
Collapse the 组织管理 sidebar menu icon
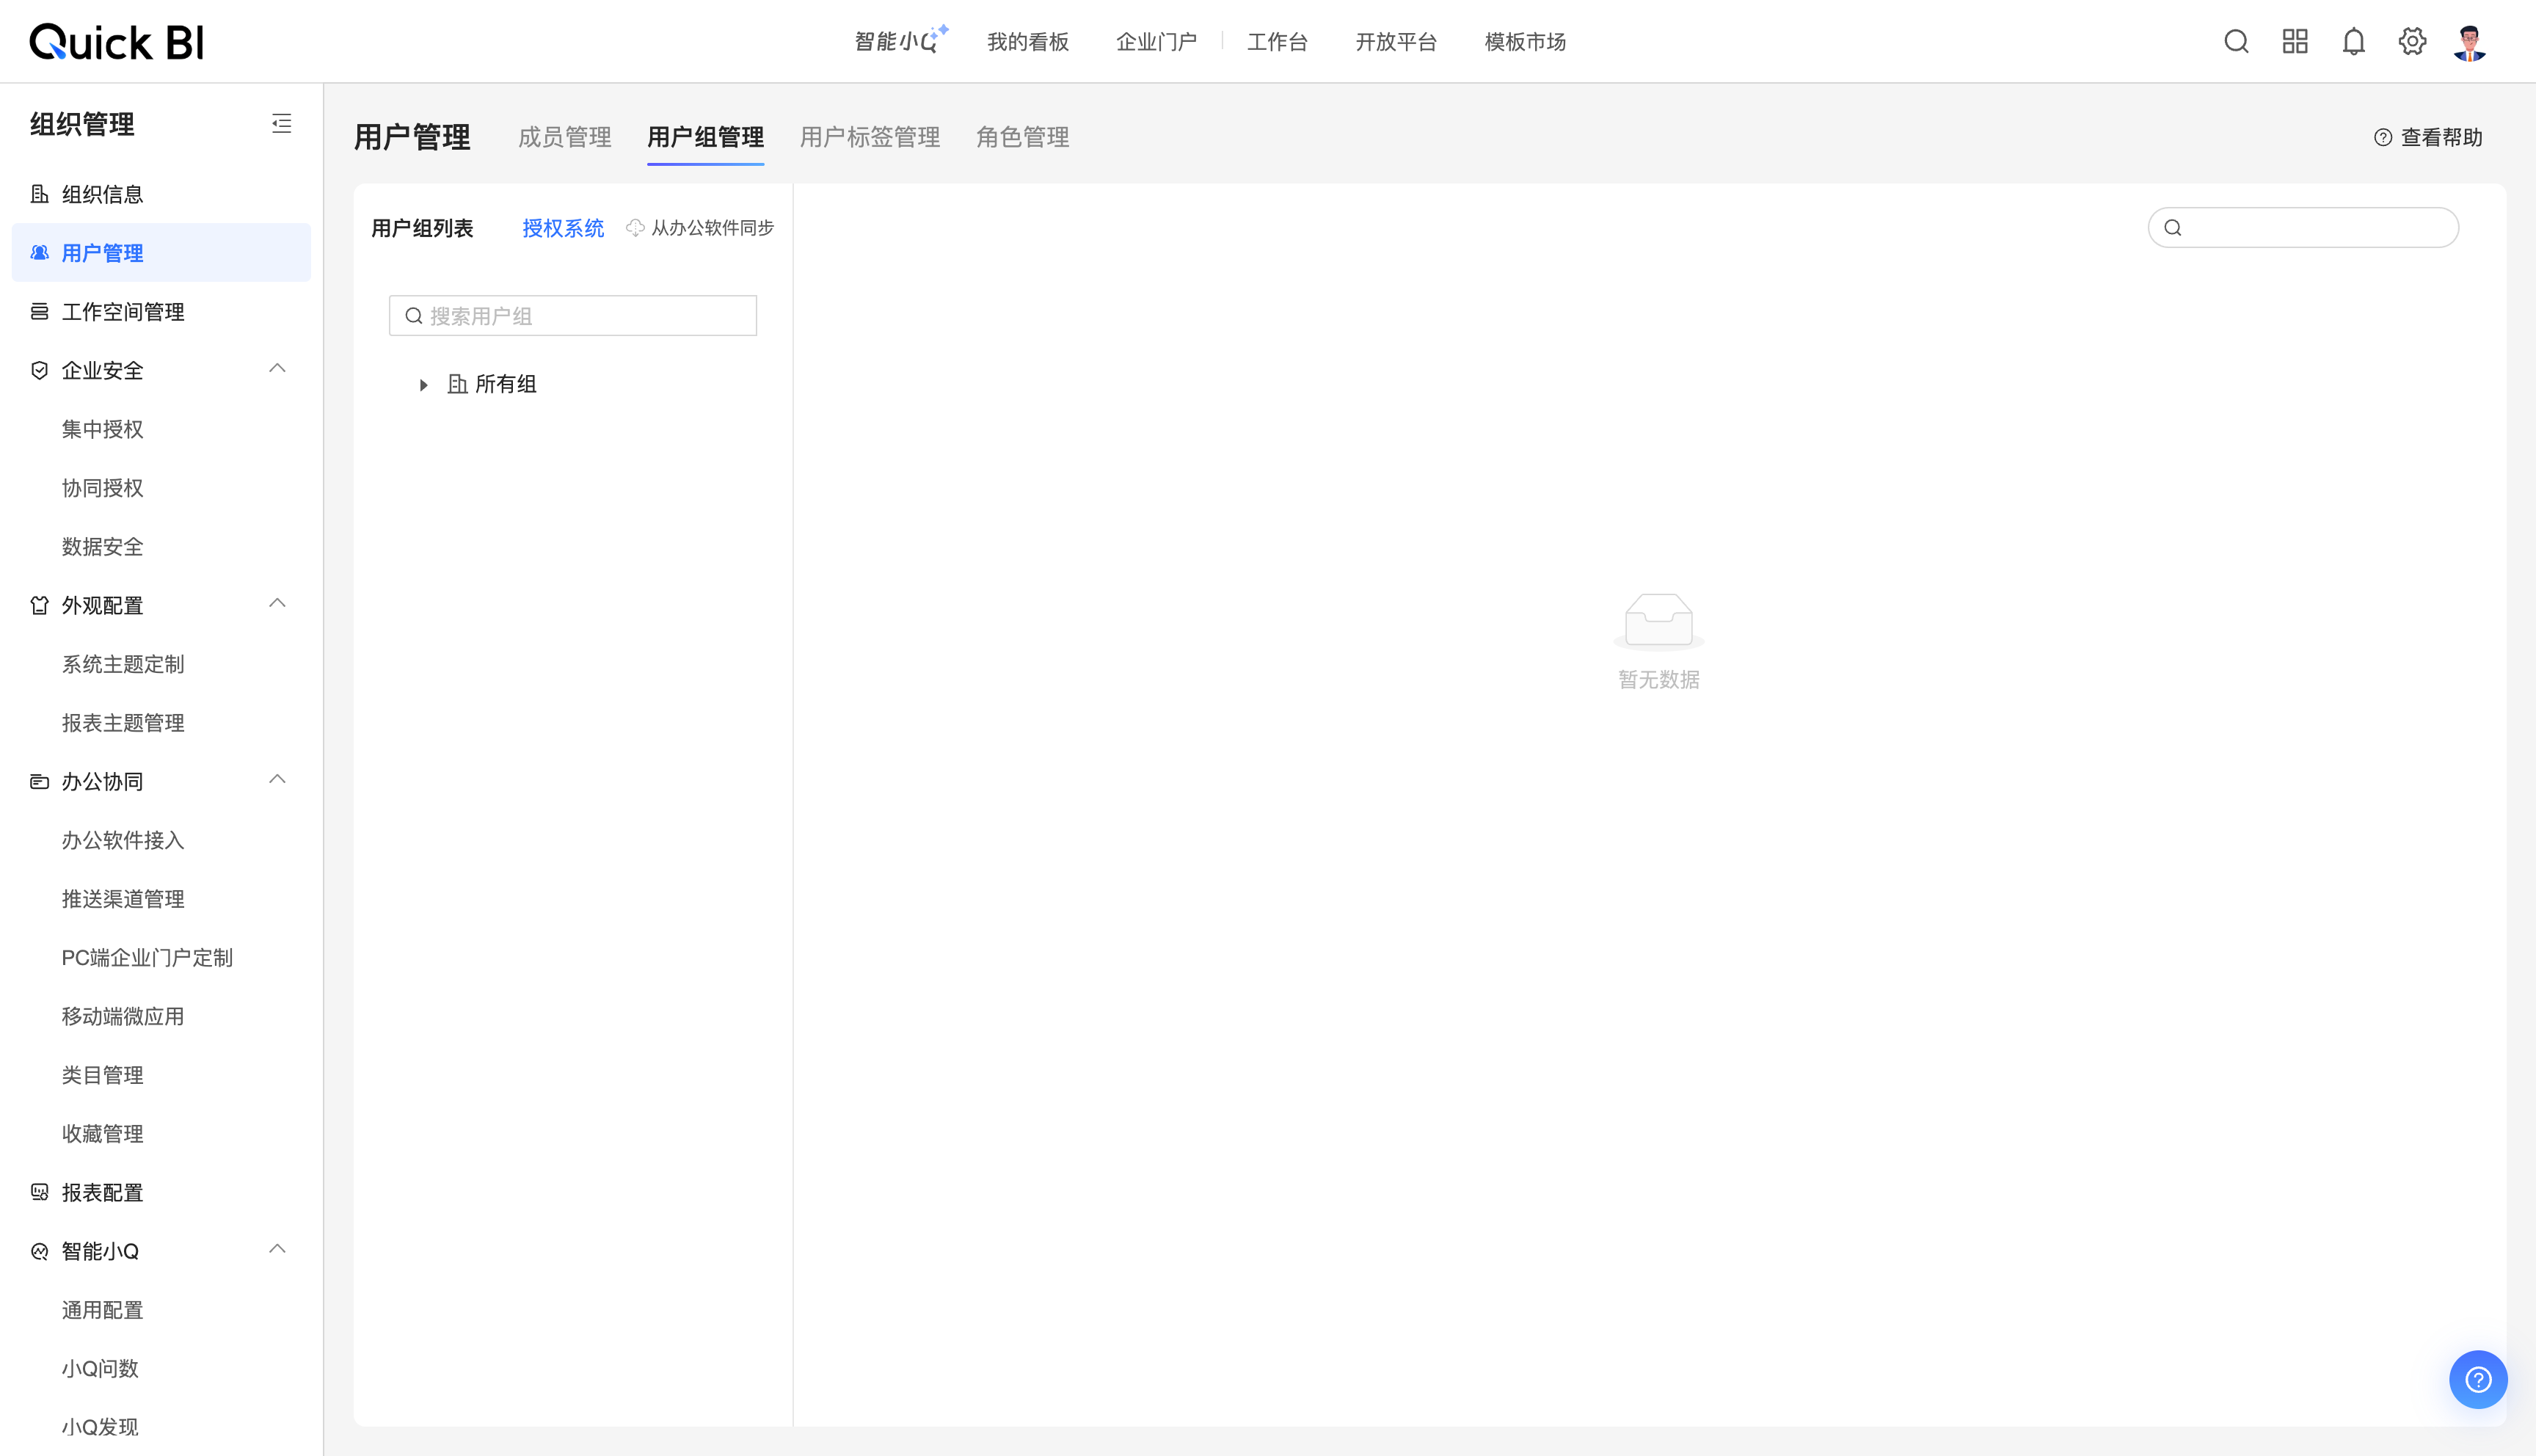point(282,124)
